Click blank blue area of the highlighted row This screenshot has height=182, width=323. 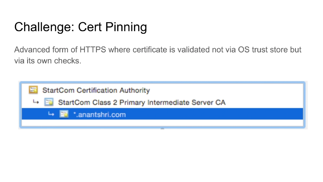click(215, 114)
